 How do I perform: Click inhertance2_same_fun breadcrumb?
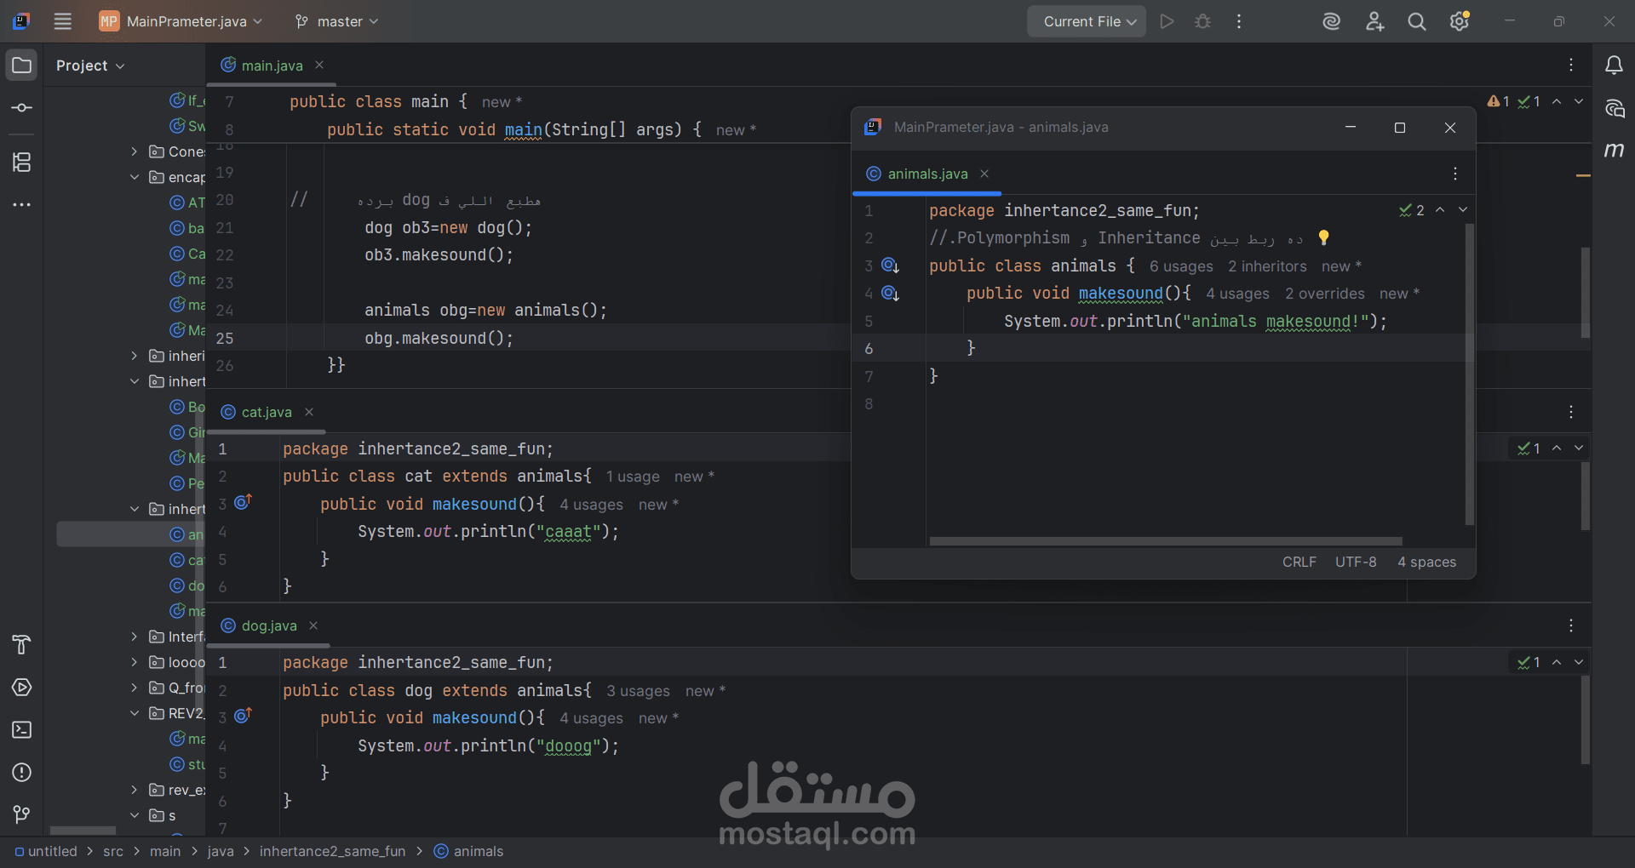coord(332,851)
